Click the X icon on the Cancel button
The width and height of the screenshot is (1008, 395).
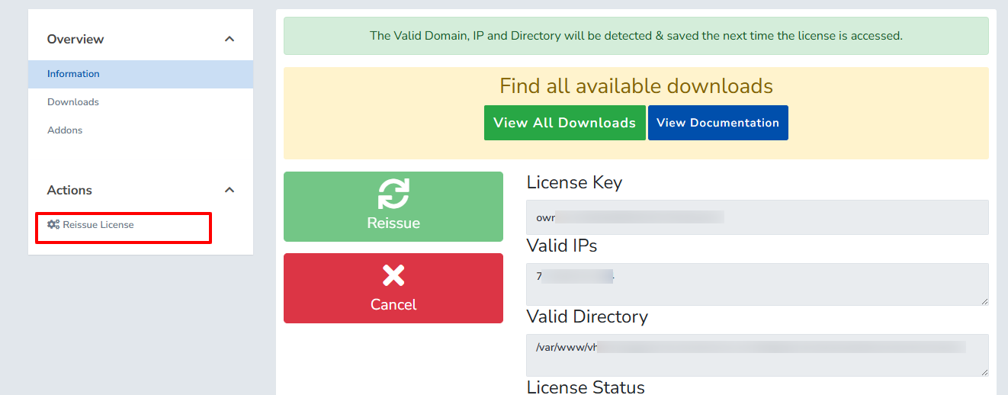click(x=393, y=275)
